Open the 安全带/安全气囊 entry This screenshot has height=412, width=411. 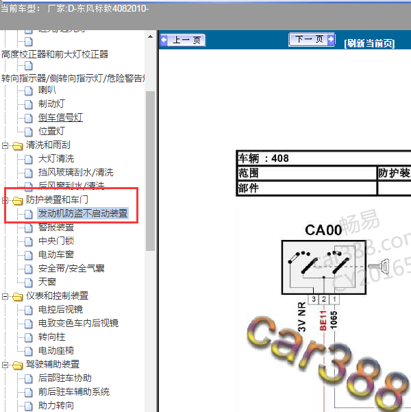coord(71,268)
